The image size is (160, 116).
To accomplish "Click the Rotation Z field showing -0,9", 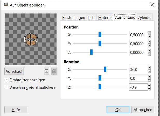I will tap(138, 87).
